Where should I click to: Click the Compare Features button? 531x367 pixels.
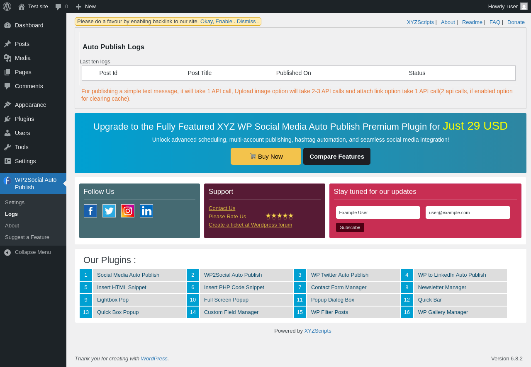coord(337,157)
